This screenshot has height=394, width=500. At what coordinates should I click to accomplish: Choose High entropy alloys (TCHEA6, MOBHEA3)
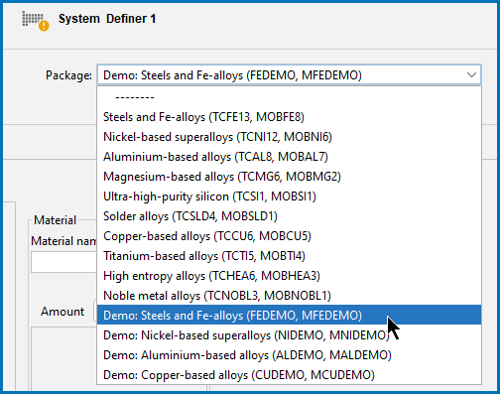(289, 276)
